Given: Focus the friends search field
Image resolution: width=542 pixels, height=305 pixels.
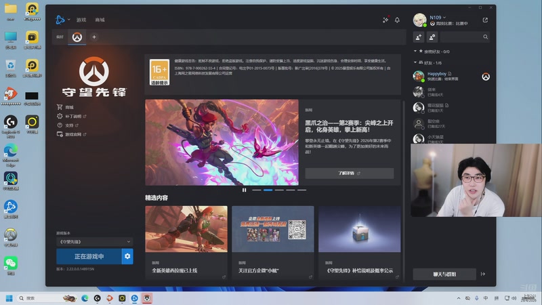Looking at the screenshot, I should coord(465,37).
